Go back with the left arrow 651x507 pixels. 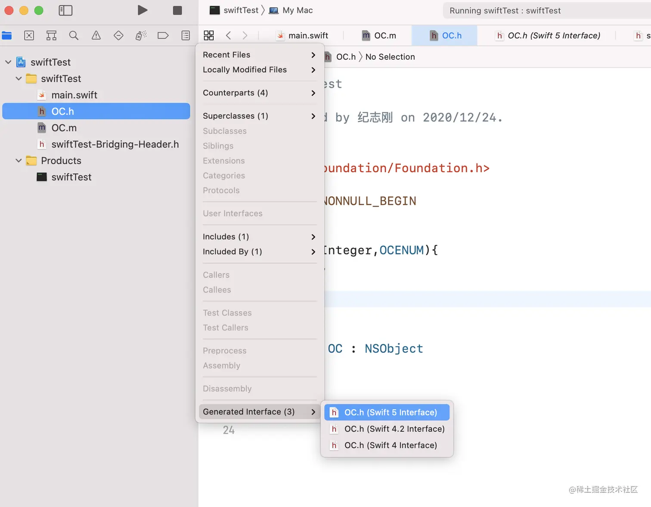click(229, 35)
